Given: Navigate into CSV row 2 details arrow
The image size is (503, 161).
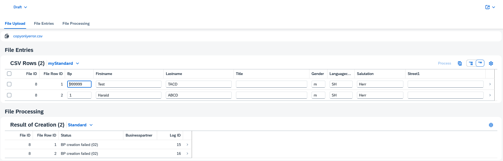Looking at the screenshot, I should (x=490, y=95).
